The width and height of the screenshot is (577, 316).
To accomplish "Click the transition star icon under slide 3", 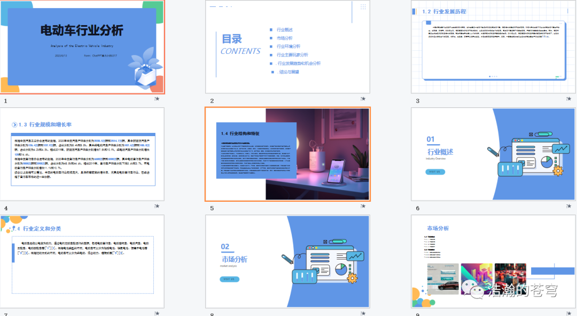I will tap(568, 99).
